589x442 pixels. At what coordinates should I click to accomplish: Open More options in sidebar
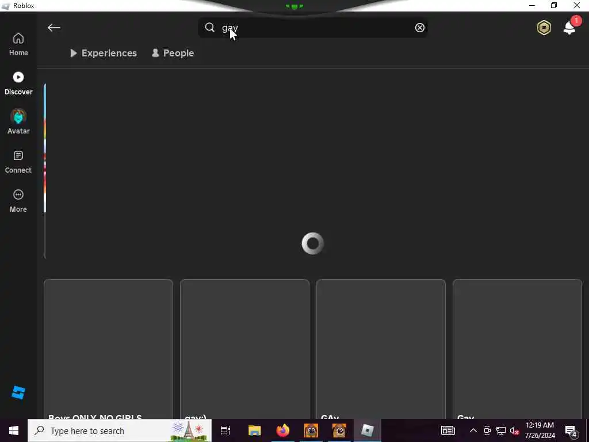18,201
